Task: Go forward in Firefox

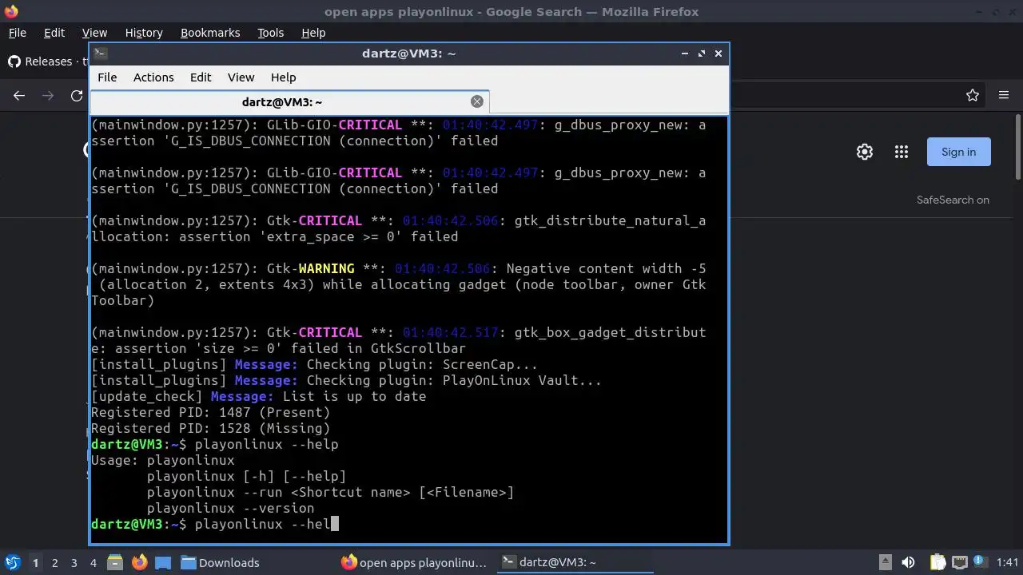Action: point(48,96)
